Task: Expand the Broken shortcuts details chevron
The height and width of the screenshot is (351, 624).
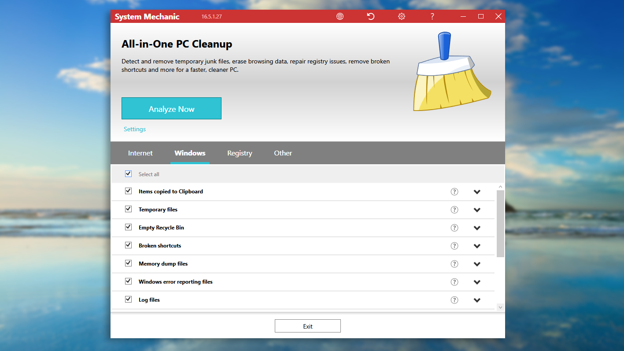Action: coord(477,246)
